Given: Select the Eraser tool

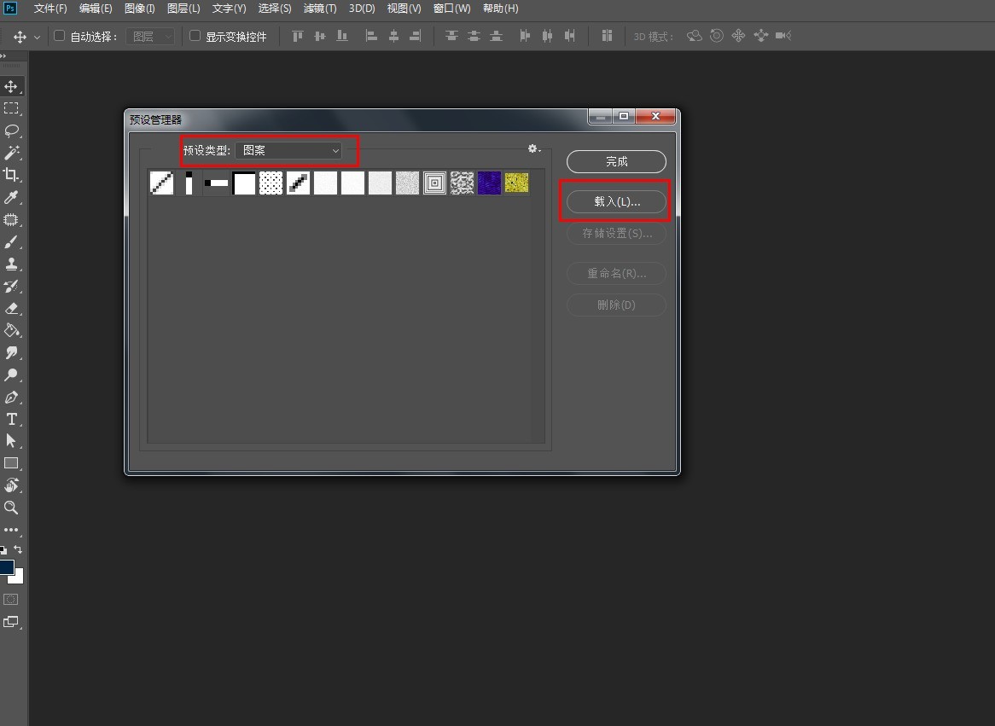Looking at the screenshot, I should click(11, 308).
